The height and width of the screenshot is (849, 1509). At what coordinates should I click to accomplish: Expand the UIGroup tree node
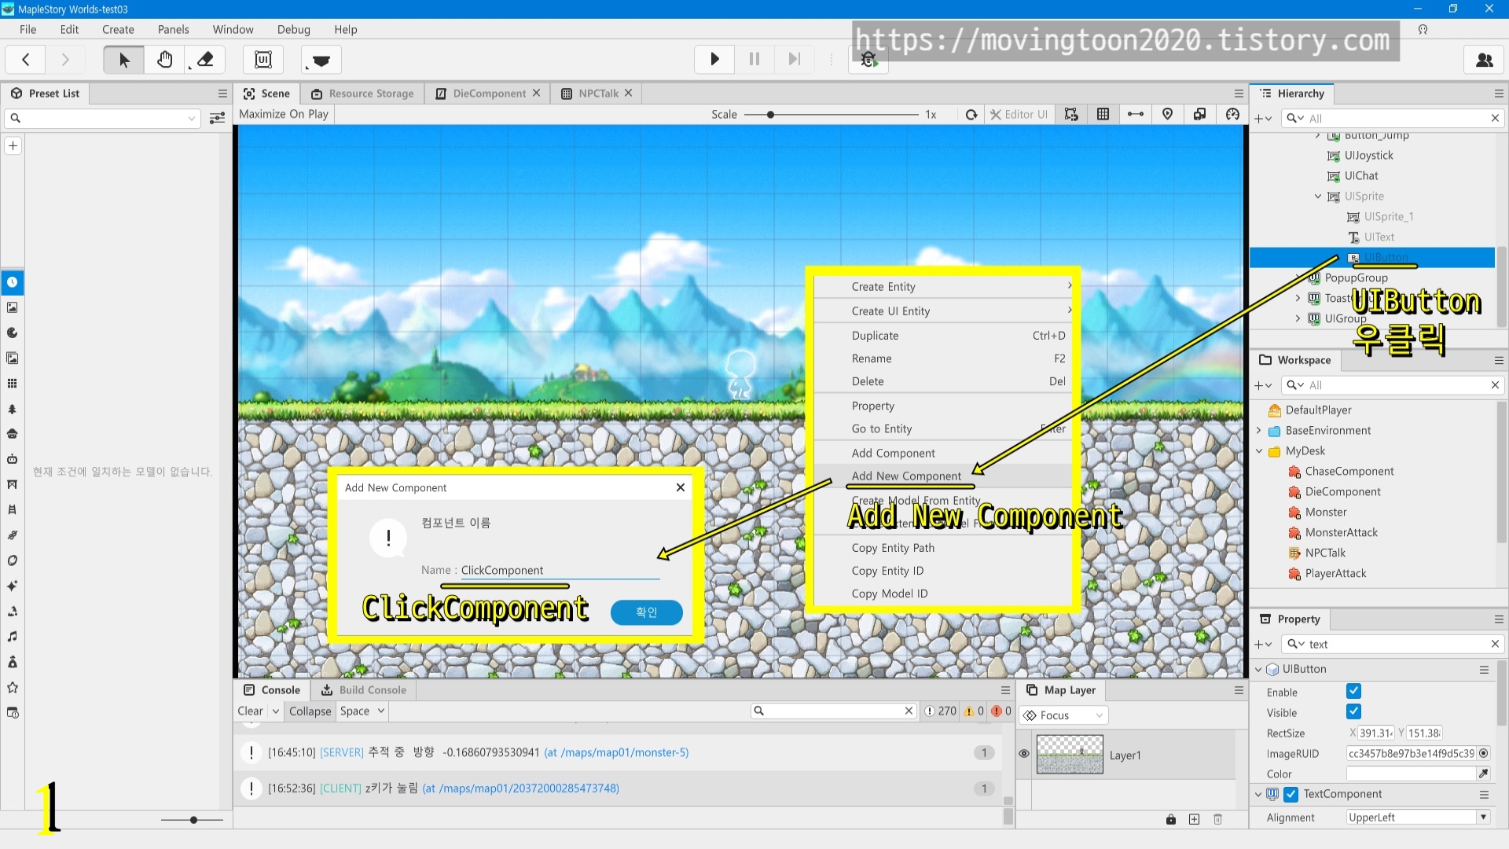1298,318
